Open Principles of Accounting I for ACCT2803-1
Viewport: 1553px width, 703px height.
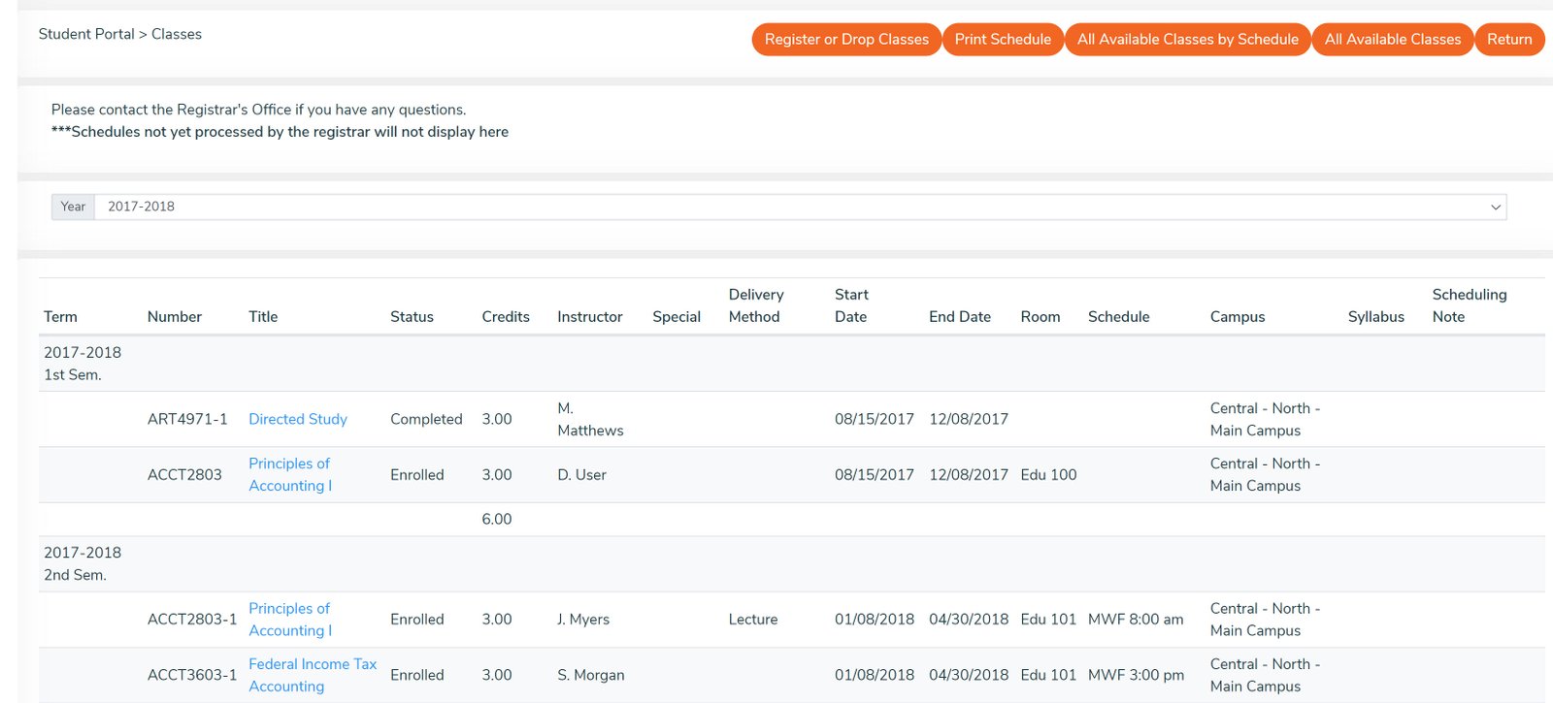(x=290, y=619)
